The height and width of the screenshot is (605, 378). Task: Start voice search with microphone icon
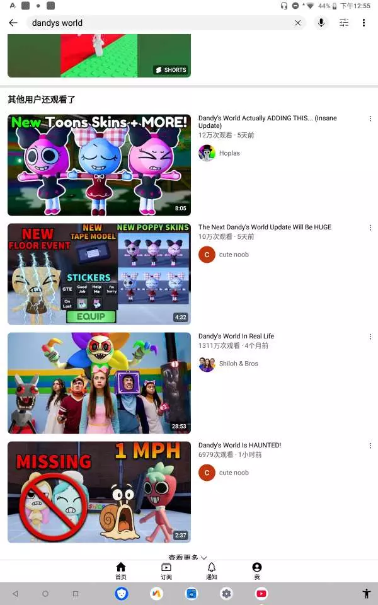(x=321, y=23)
